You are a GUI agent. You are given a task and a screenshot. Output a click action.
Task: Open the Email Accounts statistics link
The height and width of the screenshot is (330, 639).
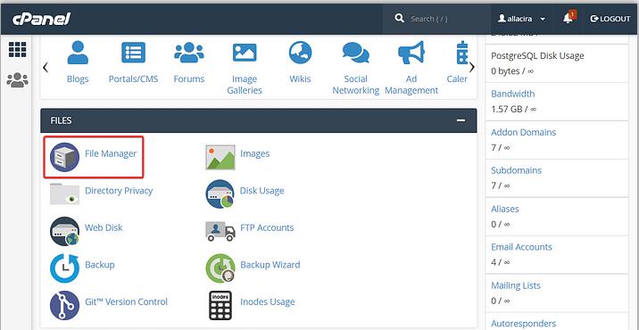521,247
